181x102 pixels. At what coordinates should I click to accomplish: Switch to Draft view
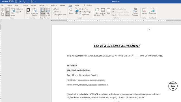pyautogui.click(x=19, y=12)
